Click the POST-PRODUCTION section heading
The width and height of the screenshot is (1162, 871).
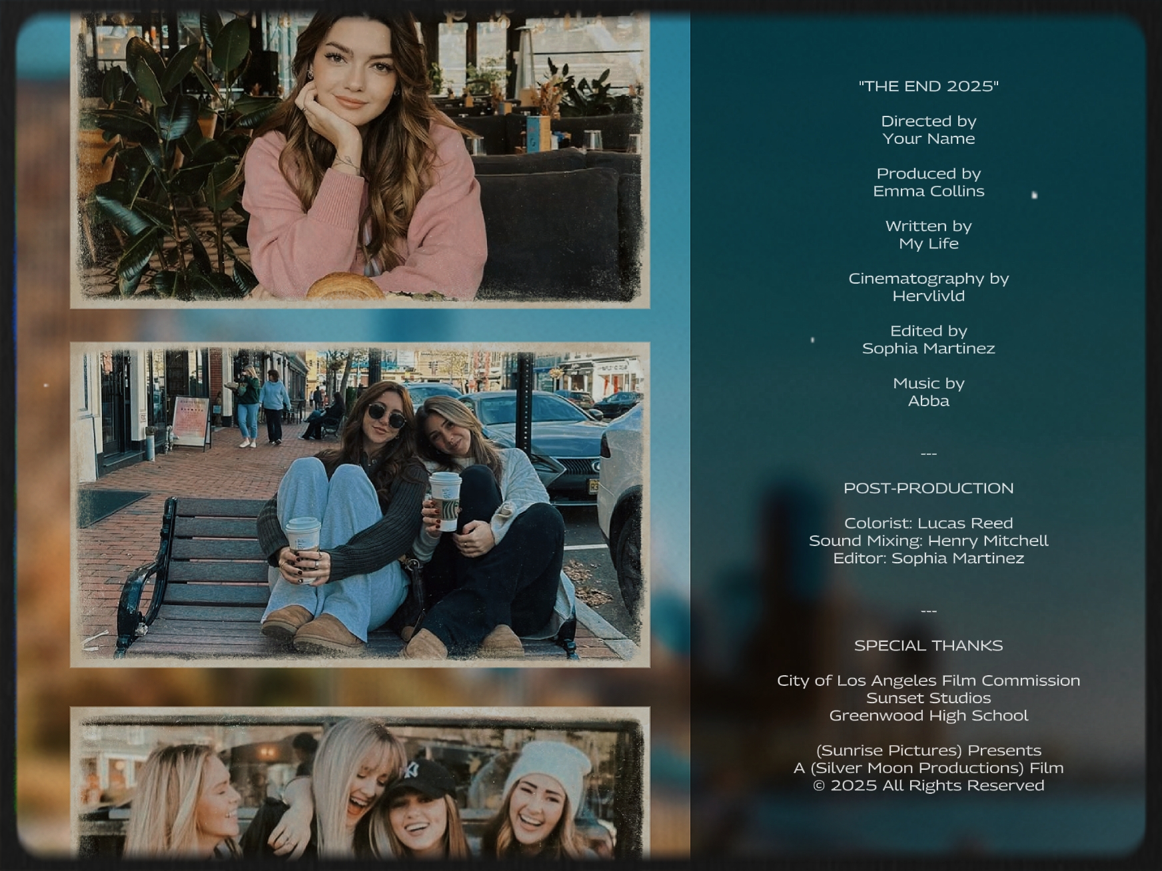click(x=928, y=487)
